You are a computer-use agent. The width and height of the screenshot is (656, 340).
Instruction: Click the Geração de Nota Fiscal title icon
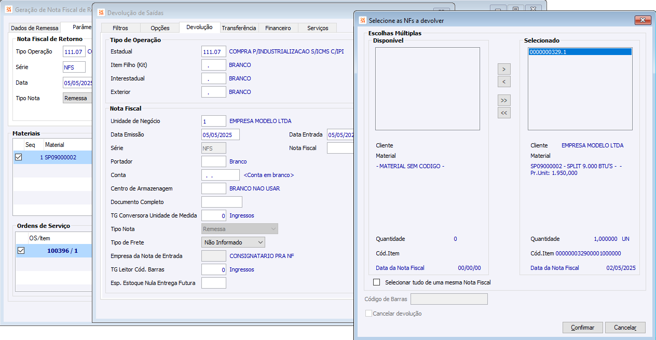[x=9, y=10]
